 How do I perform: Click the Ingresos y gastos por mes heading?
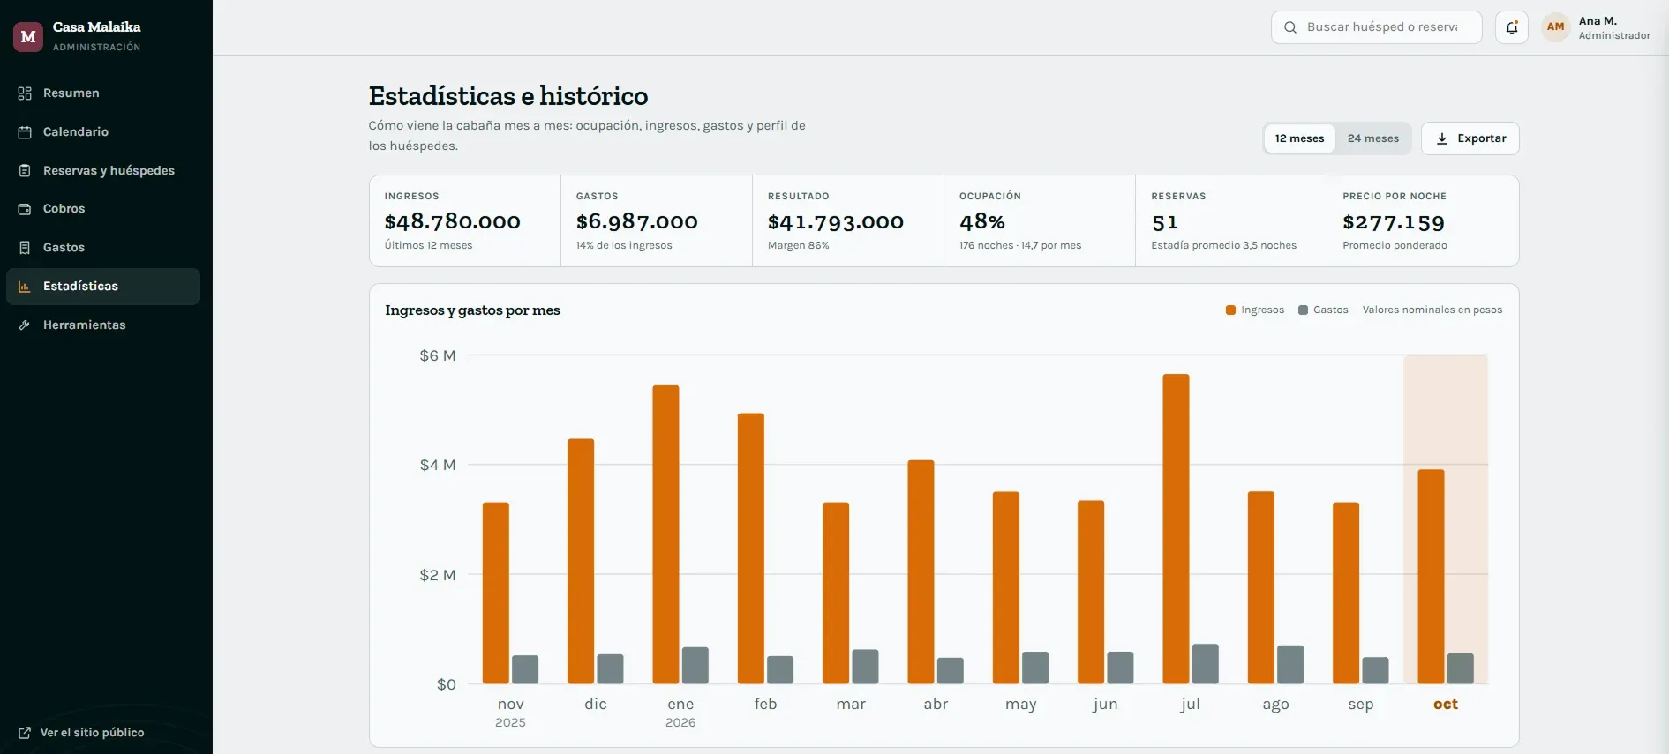coord(472,310)
